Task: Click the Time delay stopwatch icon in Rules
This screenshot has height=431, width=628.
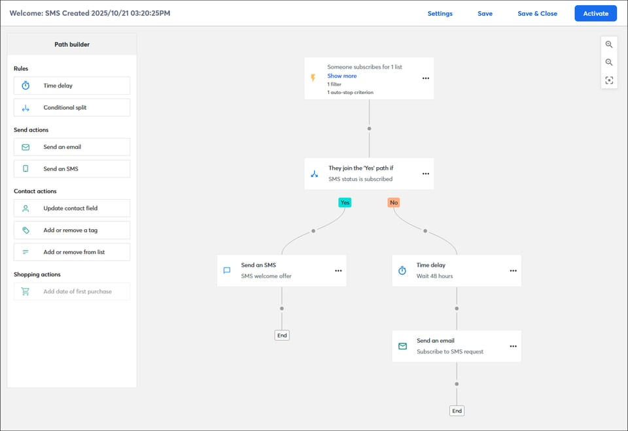Action: click(26, 86)
